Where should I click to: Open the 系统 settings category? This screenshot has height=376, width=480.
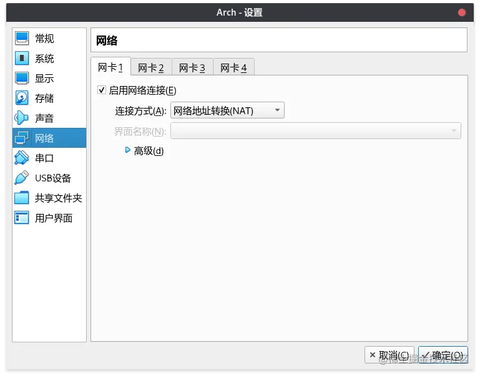pos(49,58)
